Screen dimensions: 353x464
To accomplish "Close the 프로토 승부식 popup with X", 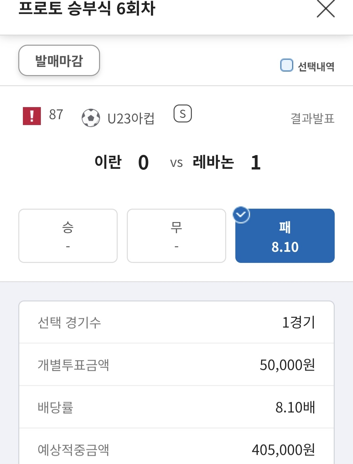I will tap(326, 8).
